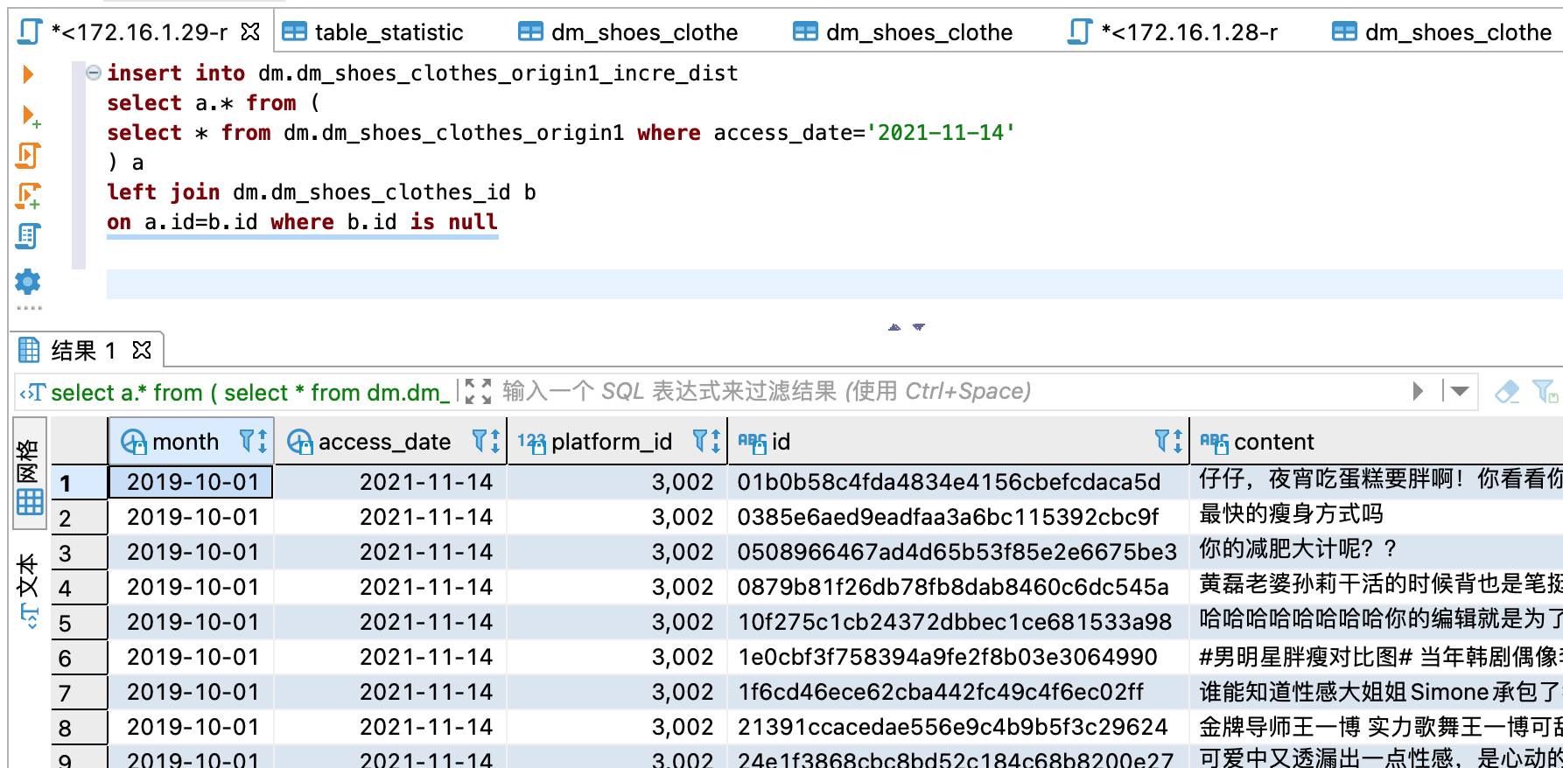The height and width of the screenshot is (768, 1563).
Task: Click the save filter funnel icon
Action: click(1545, 392)
